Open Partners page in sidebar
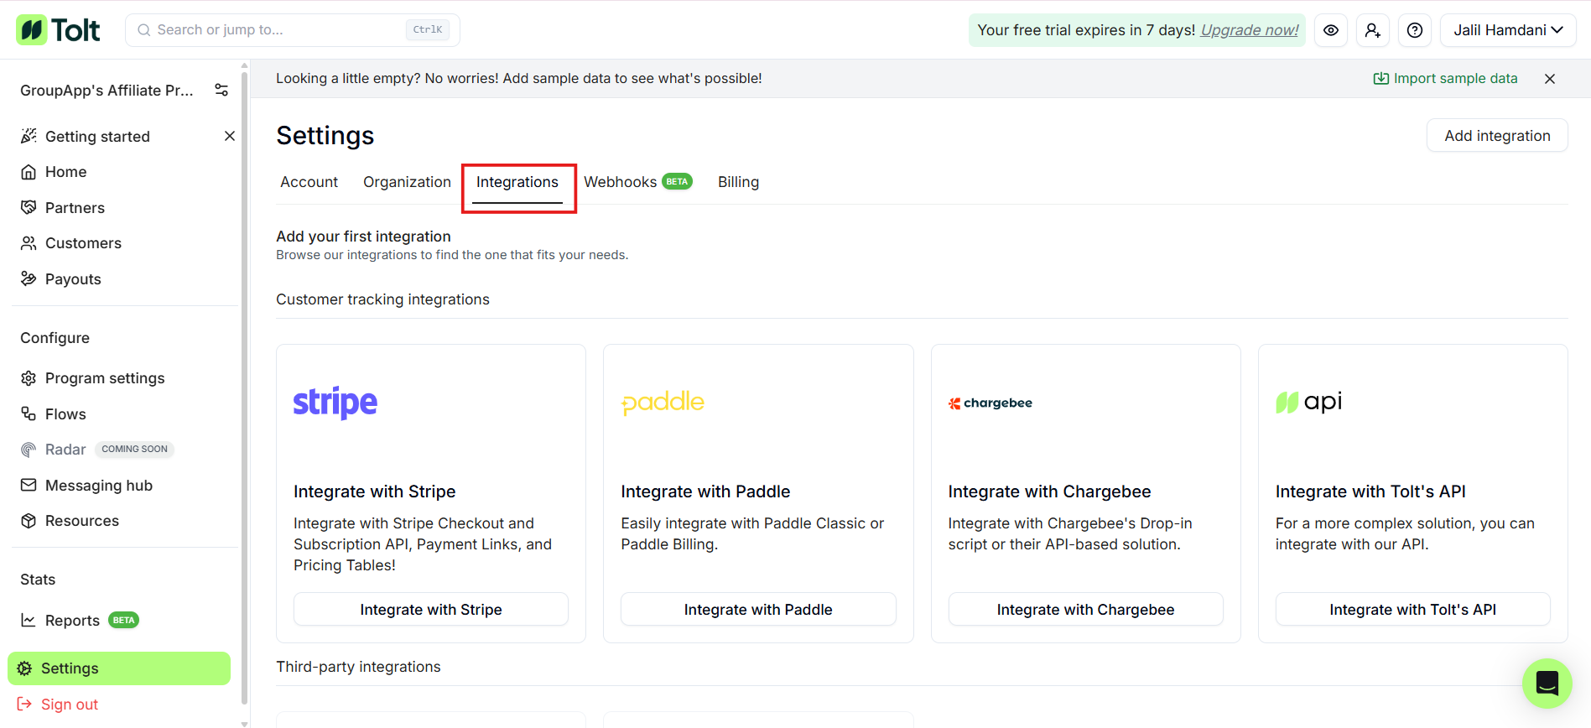 point(75,208)
